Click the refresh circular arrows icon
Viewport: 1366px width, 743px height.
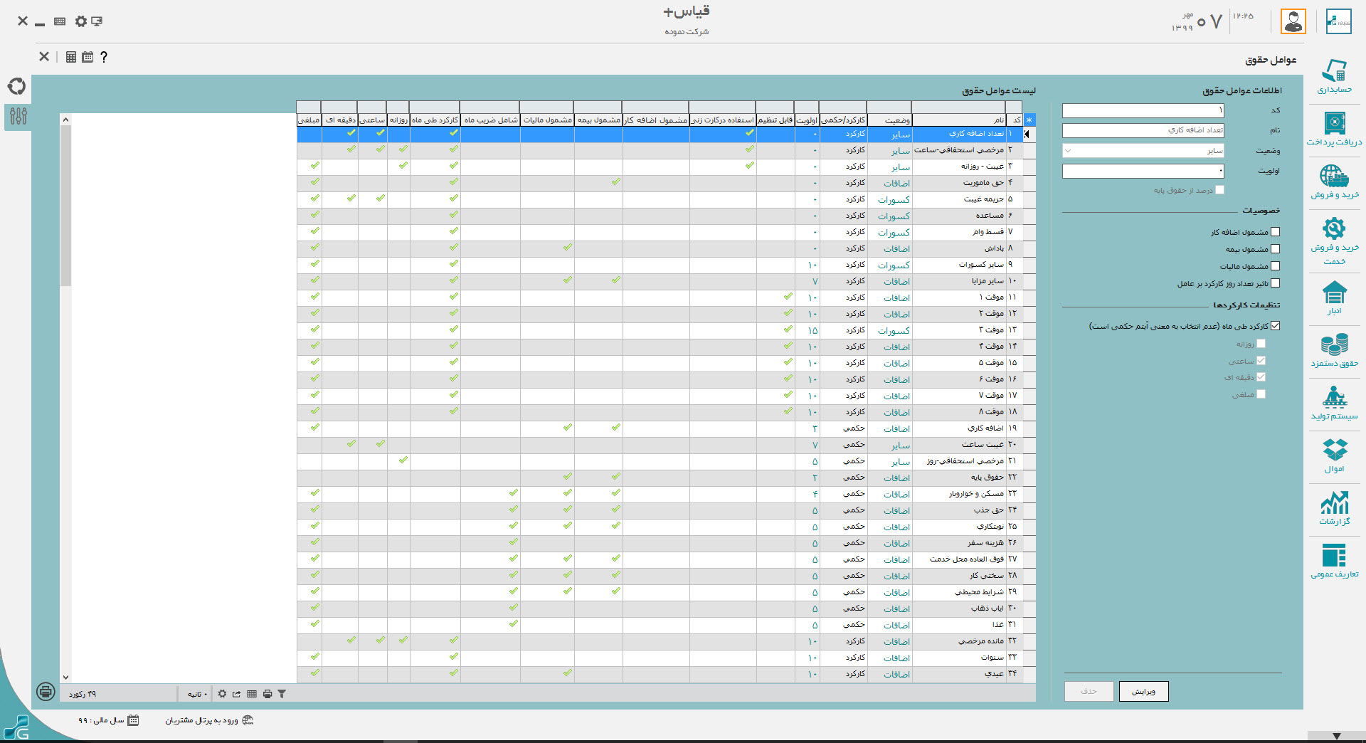[x=17, y=86]
